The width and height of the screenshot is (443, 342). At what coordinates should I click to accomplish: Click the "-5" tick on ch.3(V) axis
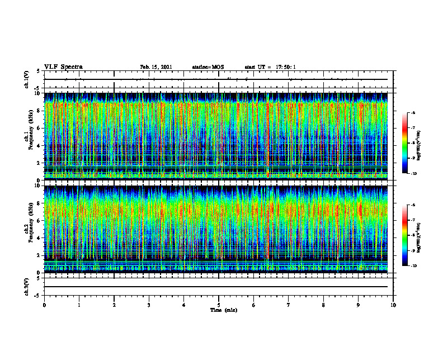click(x=37, y=296)
